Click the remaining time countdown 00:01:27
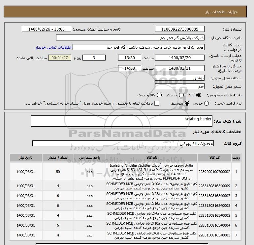The width and height of the screenshot is (254, 245). click(x=60, y=58)
